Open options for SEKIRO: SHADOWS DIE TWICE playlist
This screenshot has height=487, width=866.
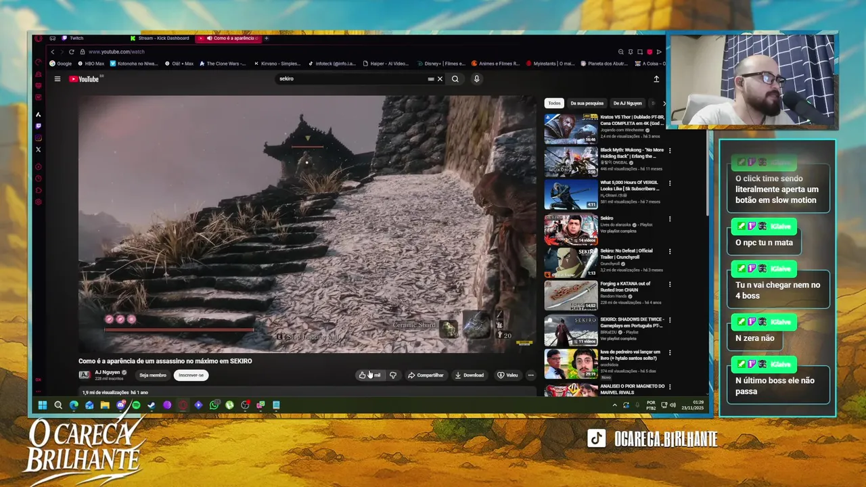pos(670,319)
